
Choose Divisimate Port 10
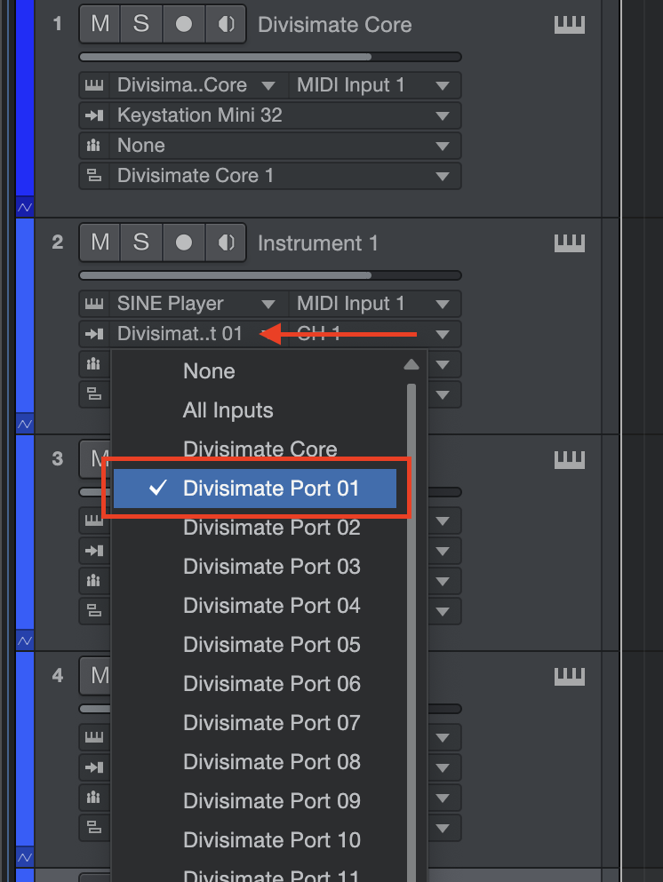pyautogui.click(x=255, y=840)
